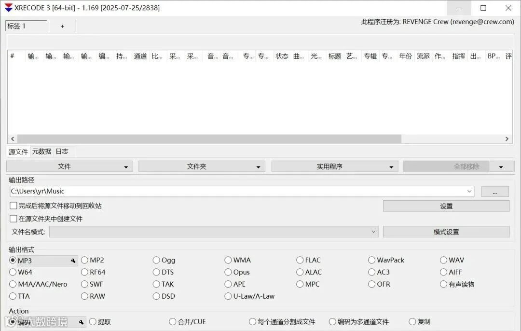
Task: Select the MP2 output format
Action: (84, 260)
